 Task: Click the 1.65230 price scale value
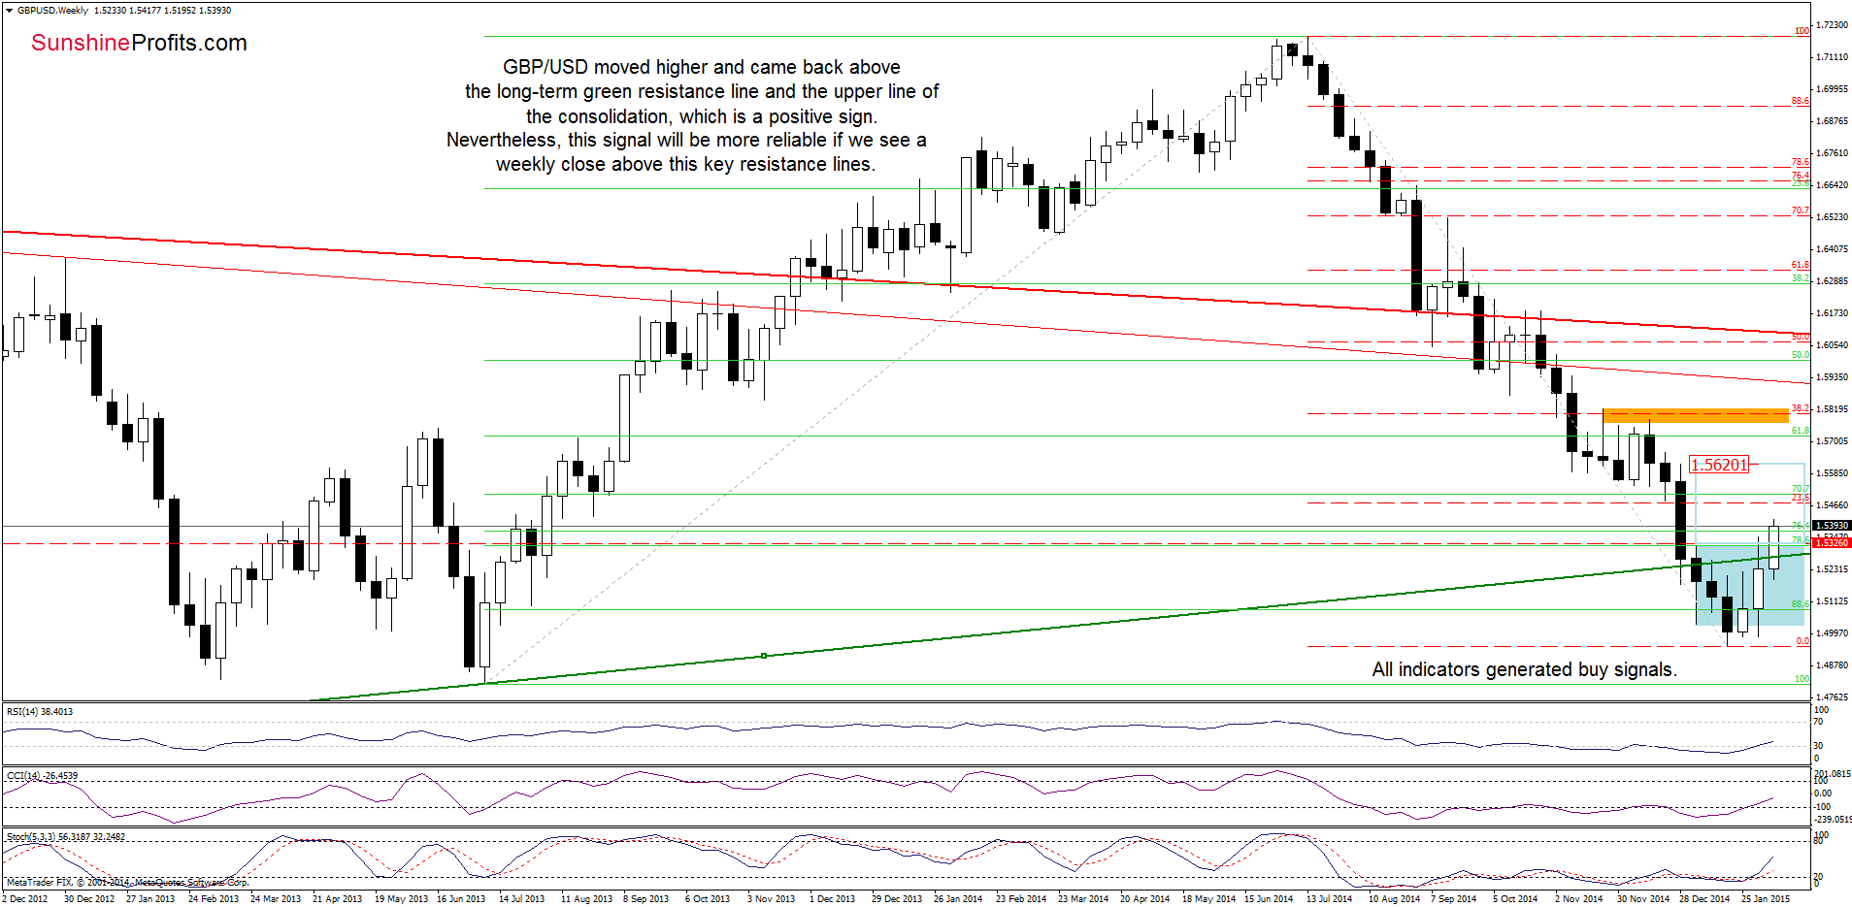[x=1832, y=216]
